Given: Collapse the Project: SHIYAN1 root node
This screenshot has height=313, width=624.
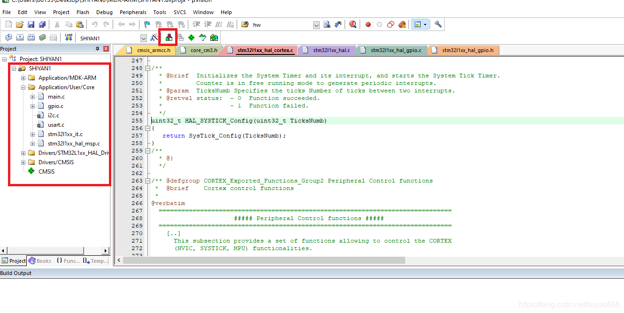Looking at the screenshot, I should 5,59.
